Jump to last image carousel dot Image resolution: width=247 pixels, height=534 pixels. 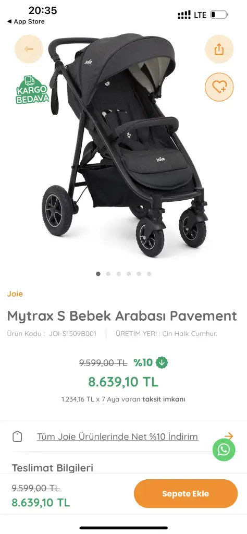click(149, 274)
